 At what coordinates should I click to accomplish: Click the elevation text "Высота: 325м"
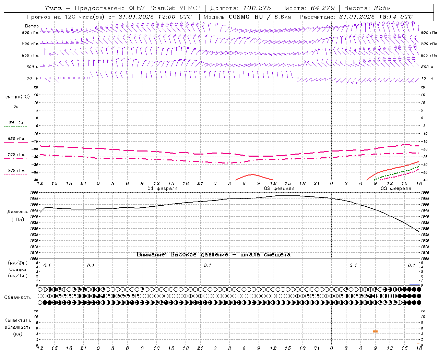(x=367, y=8)
